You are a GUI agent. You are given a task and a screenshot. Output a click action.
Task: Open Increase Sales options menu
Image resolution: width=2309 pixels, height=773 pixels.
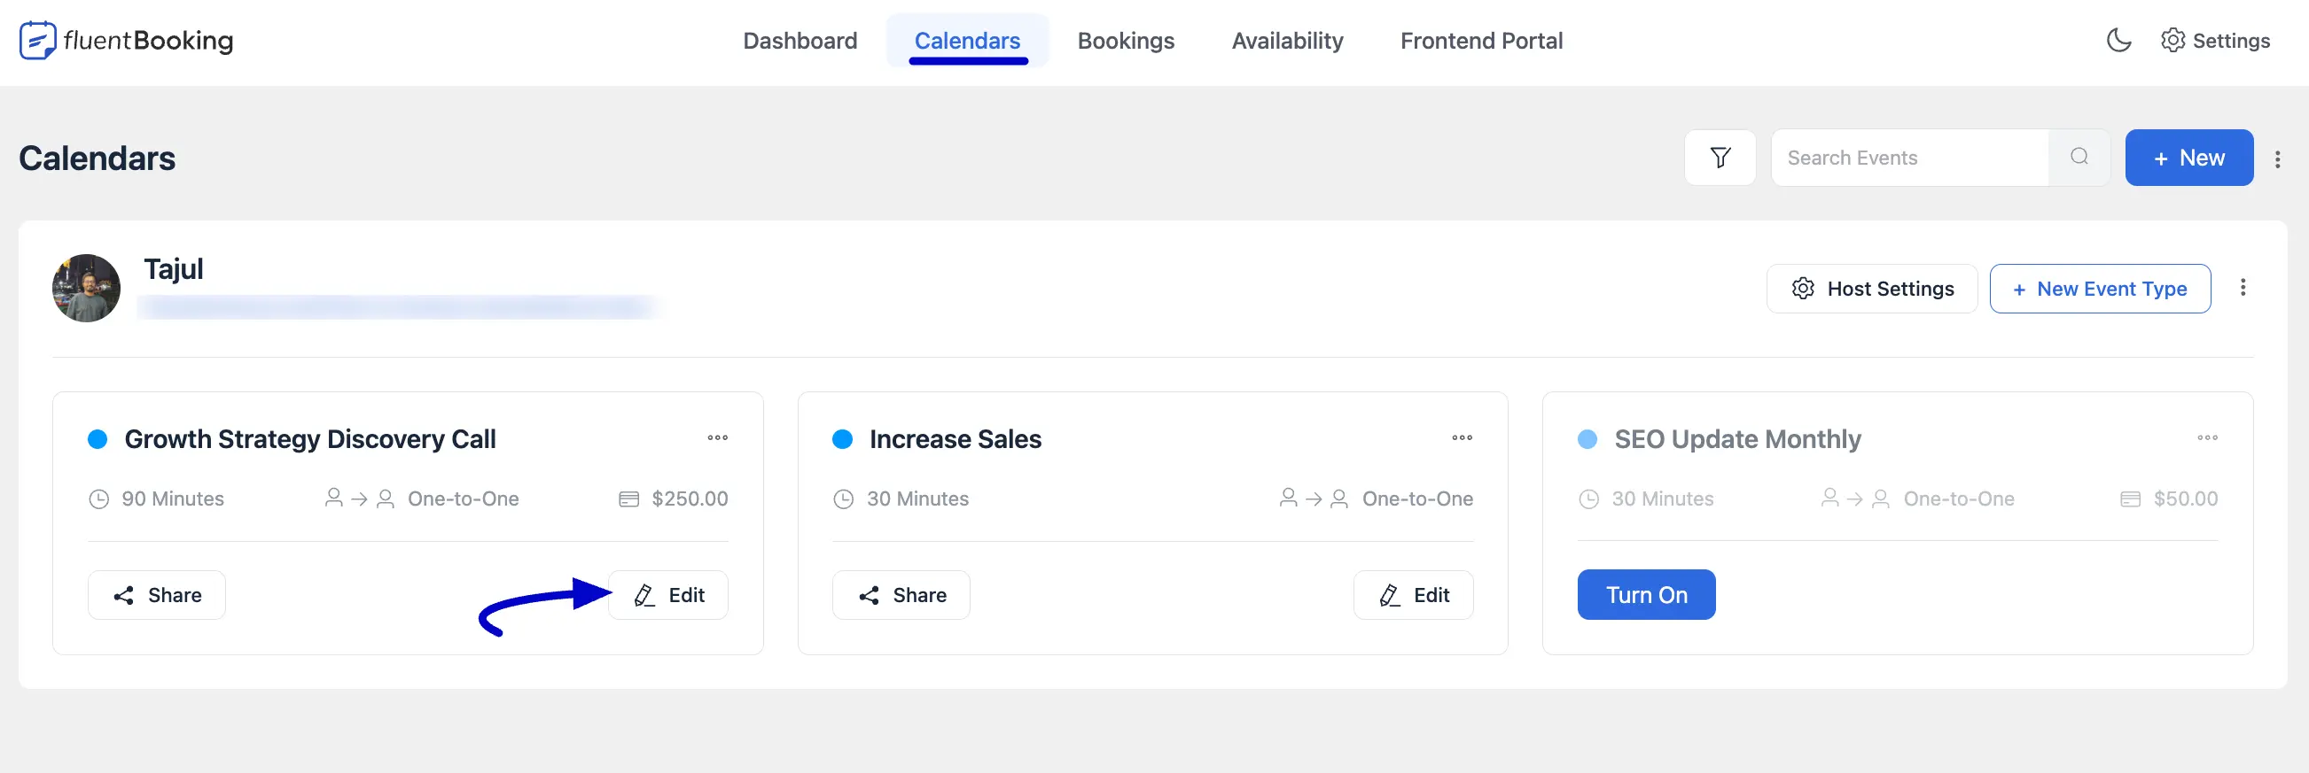(1461, 438)
